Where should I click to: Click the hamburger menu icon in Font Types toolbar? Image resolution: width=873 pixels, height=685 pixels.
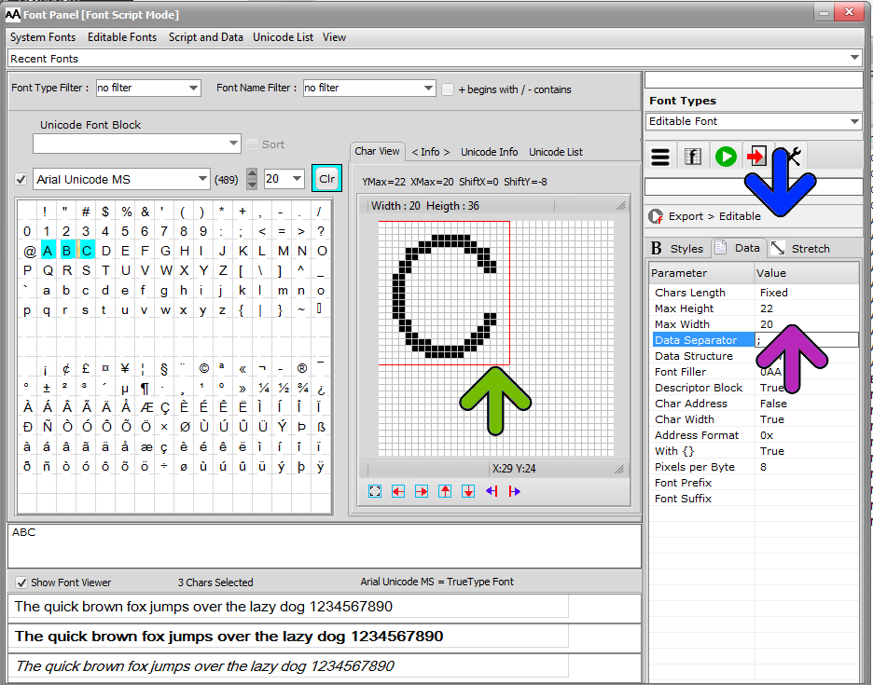tap(660, 157)
